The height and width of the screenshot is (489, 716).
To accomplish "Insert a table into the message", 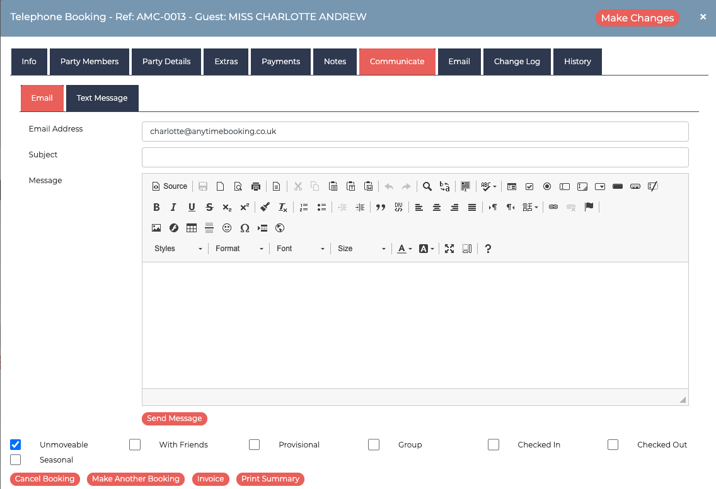I will [192, 228].
